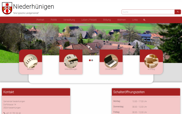Click the Aktuelles label link
Image resolution: width=182 pixels, height=114 pixels.
pyautogui.click(x=31, y=69)
